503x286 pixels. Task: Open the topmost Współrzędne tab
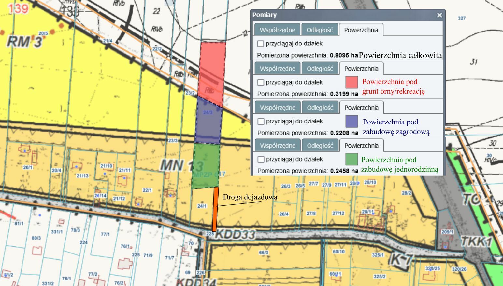[x=277, y=30]
